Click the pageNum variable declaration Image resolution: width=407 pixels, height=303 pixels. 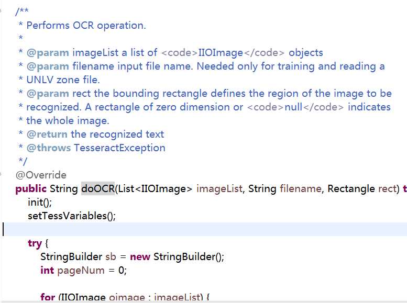coord(81,271)
